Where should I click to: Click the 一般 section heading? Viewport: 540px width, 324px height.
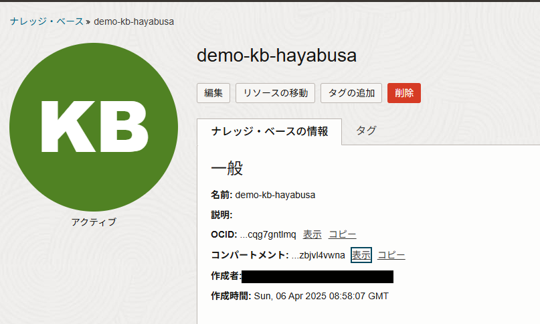click(x=227, y=169)
